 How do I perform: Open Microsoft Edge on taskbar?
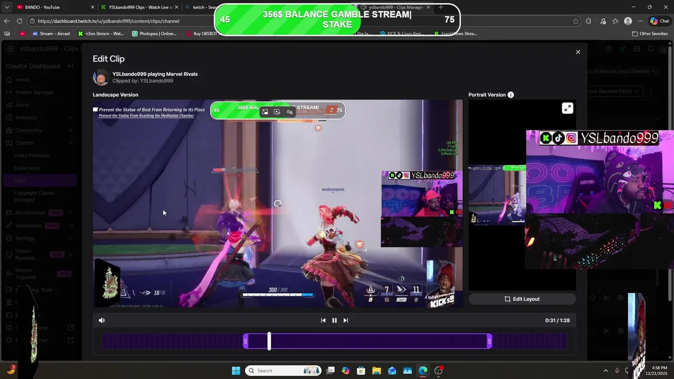423,371
